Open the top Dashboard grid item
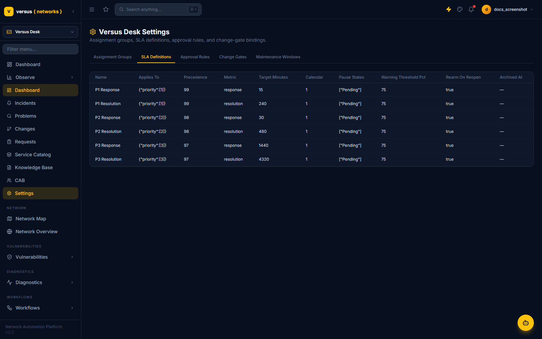 pos(40,64)
